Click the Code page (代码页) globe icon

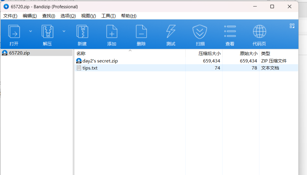click(259, 32)
